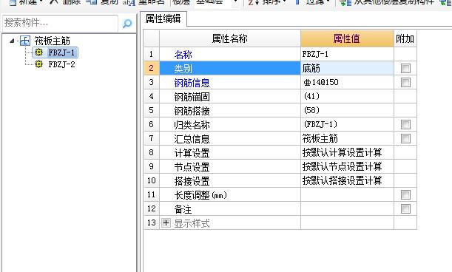Viewport: 452px width, 272px height.
Task: Click the value 按默认节点设置计算
Action: click(x=347, y=166)
